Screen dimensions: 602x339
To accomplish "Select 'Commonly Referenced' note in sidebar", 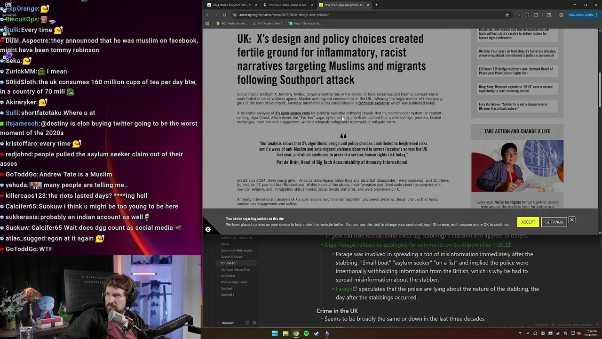I will (237, 250).
